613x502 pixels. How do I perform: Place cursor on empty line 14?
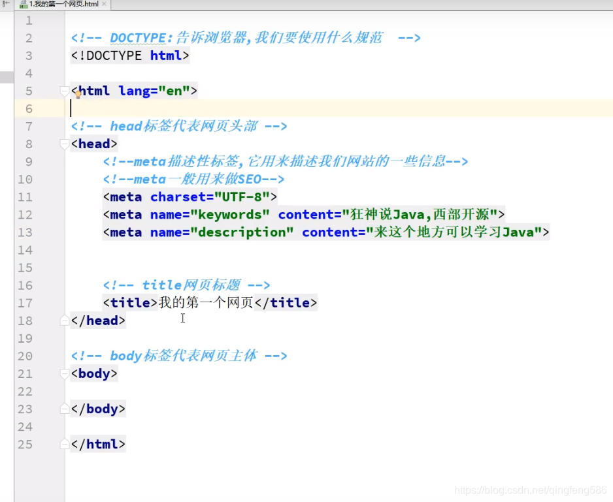[339, 250]
